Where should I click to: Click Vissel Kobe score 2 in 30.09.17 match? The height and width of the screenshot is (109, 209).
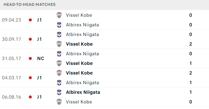click(191, 44)
